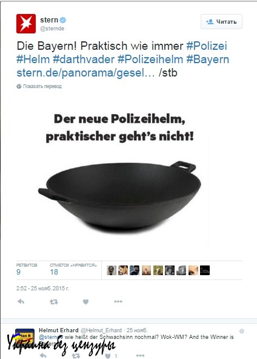Image resolution: width=257 pixels, height=359 pixels.
Task: Open more options on Helmut Erhard's reply
Action: point(140,355)
